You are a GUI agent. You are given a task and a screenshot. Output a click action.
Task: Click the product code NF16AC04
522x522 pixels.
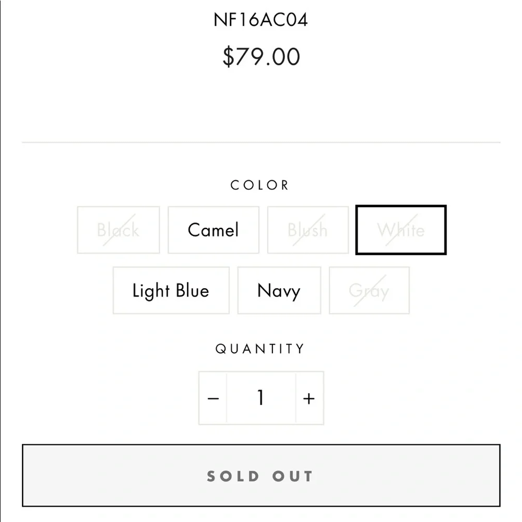260,20
